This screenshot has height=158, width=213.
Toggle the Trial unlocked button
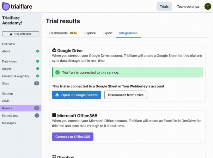[x=21, y=34]
